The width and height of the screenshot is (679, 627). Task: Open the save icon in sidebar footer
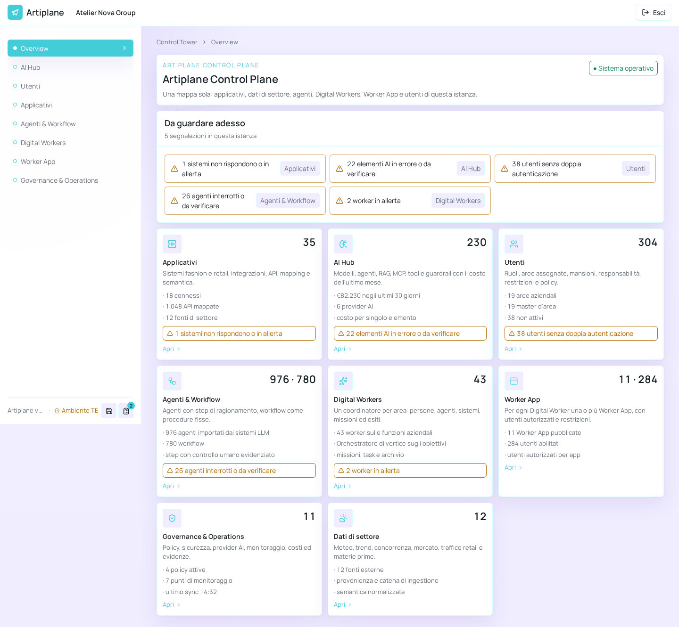coord(109,411)
